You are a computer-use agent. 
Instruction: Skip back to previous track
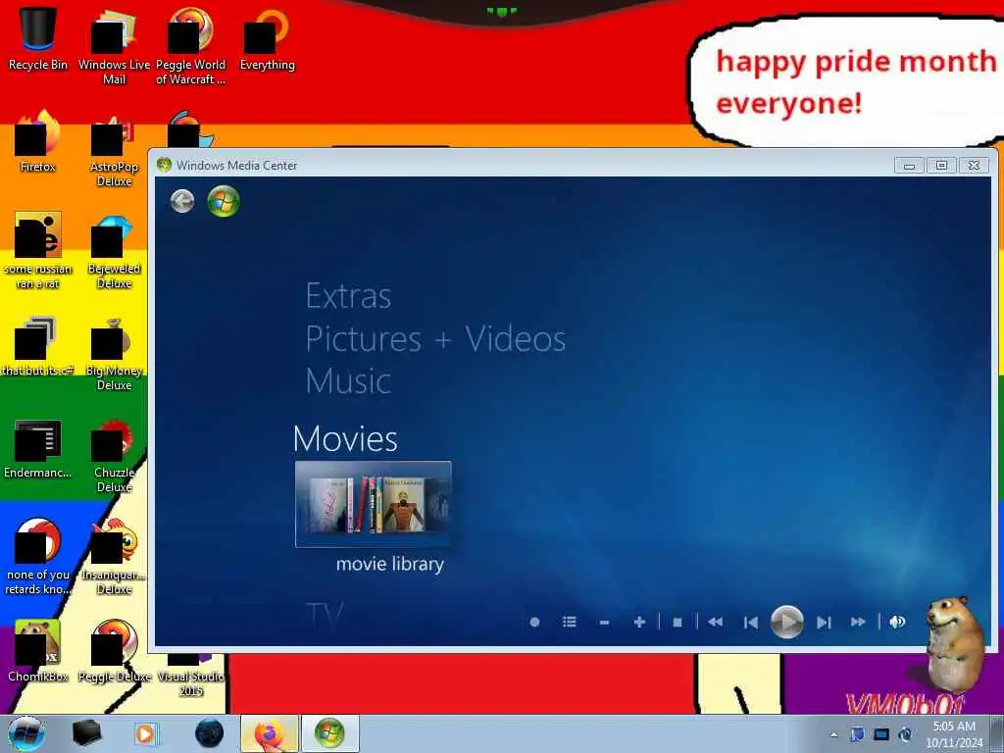click(751, 622)
